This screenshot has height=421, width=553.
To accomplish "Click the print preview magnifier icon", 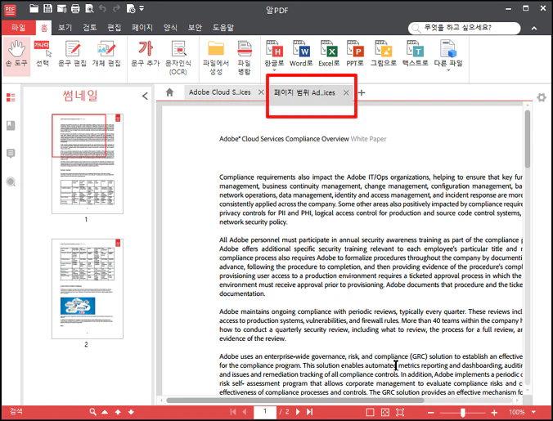I will click(x=89, y=8).
